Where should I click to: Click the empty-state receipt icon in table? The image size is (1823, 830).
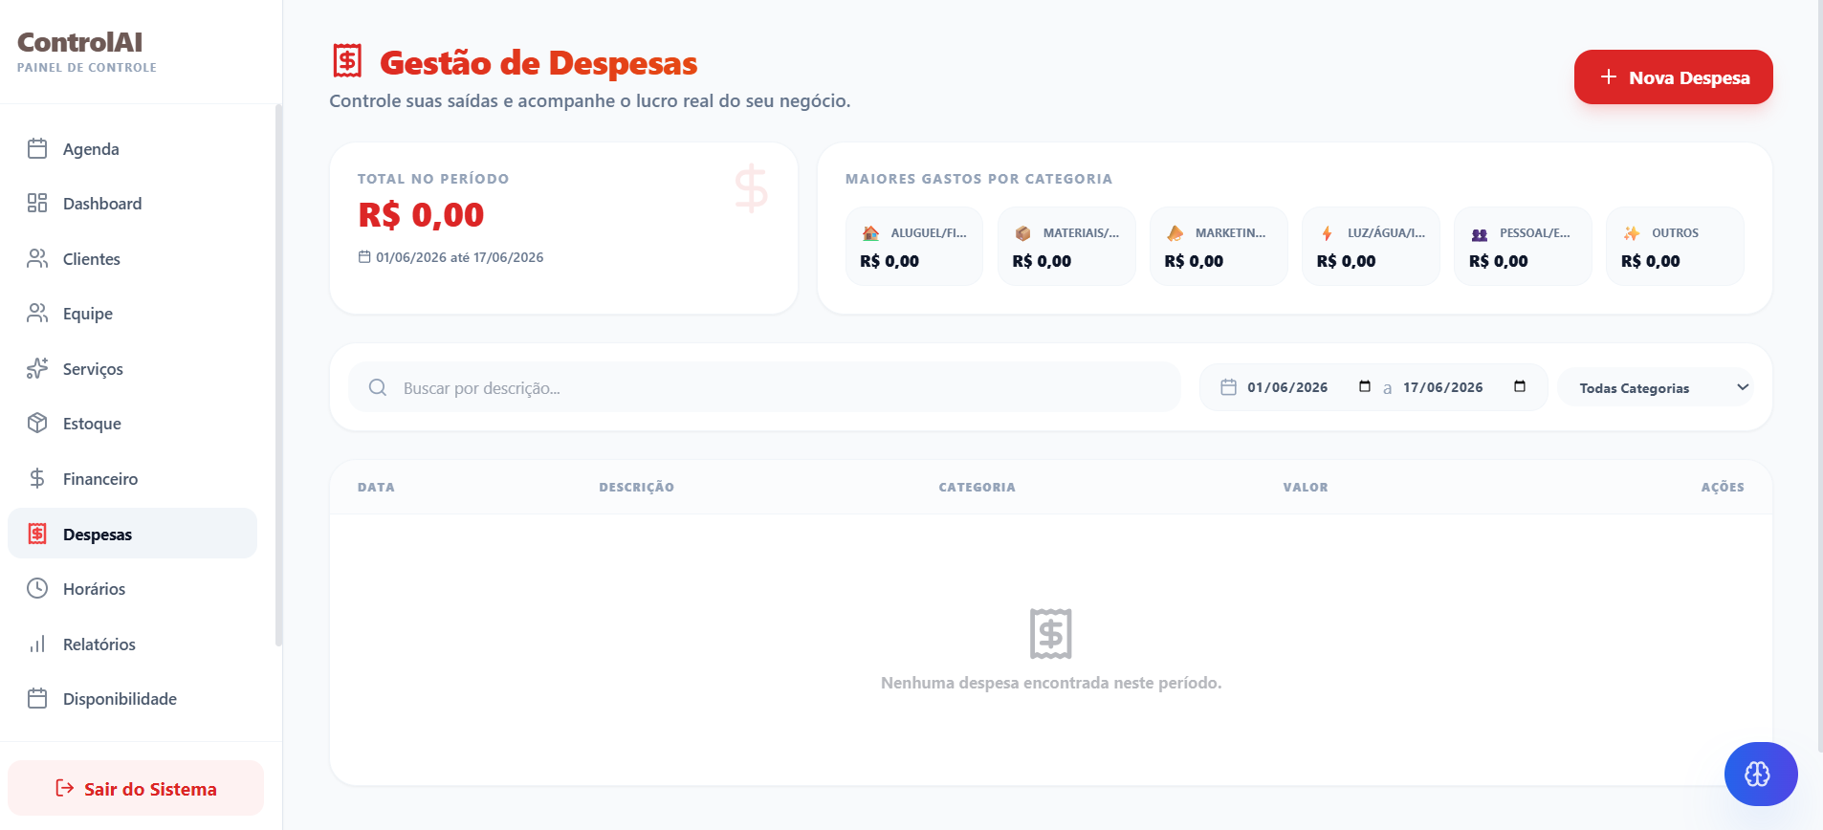[x=1050, y=633]
